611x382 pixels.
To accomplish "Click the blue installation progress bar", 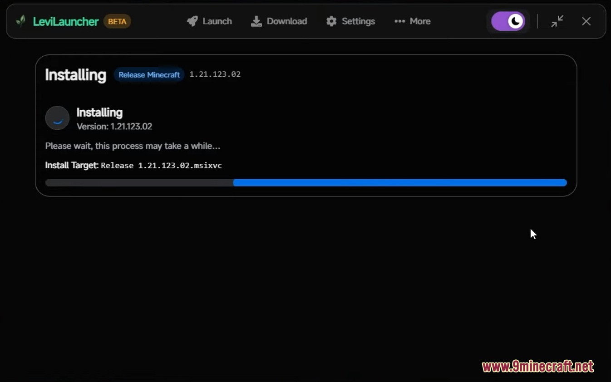I will pyautogui.click(x=399, y=183).
